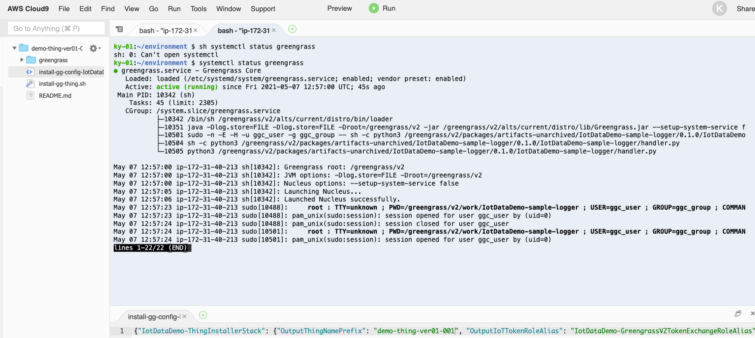Open the Go menu

point(154,9)
